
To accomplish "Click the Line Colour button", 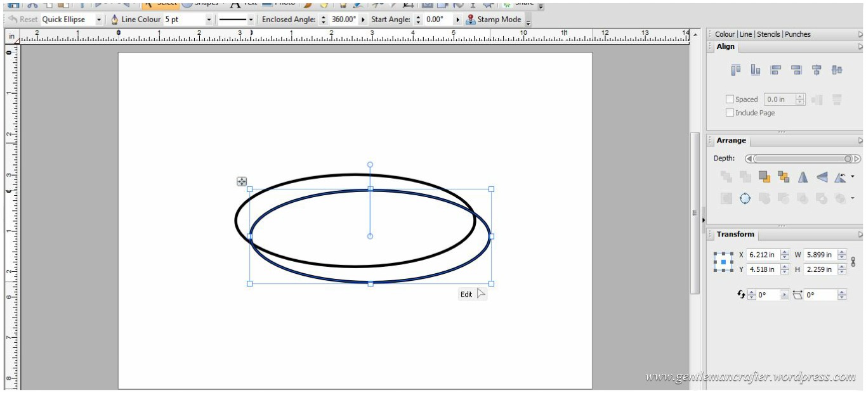I will [x=135, y=20].
